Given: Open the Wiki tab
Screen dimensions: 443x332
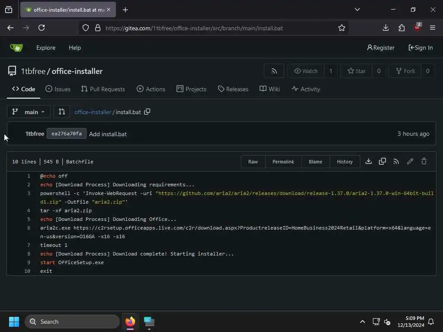Looking at the screenshot, I should [270, 89].
